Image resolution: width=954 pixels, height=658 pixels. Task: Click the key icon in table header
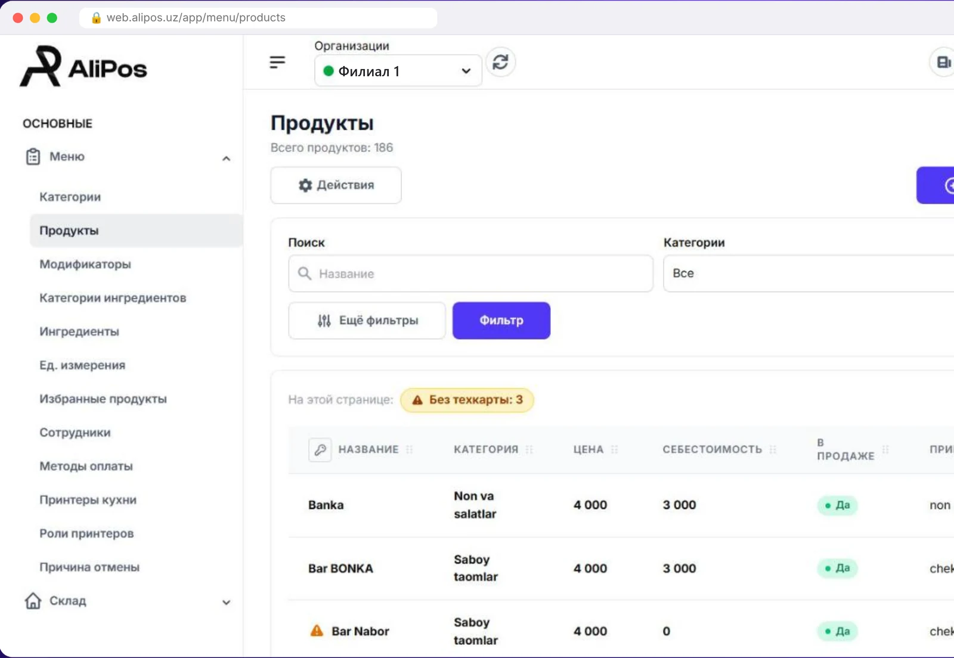click(x=320, y=449)
